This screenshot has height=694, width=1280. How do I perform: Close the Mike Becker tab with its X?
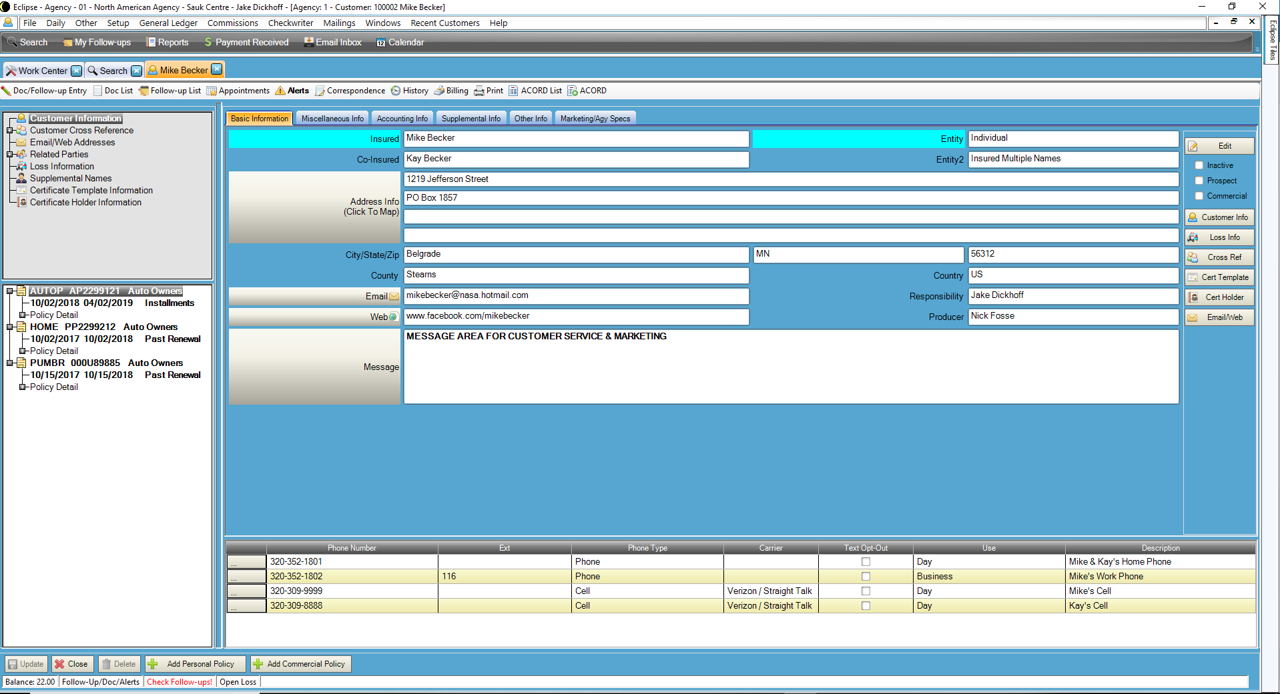point(217,70)
